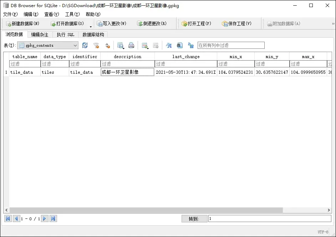
Task: Expand toolbar overflow chevron
Action: [333, 24]
